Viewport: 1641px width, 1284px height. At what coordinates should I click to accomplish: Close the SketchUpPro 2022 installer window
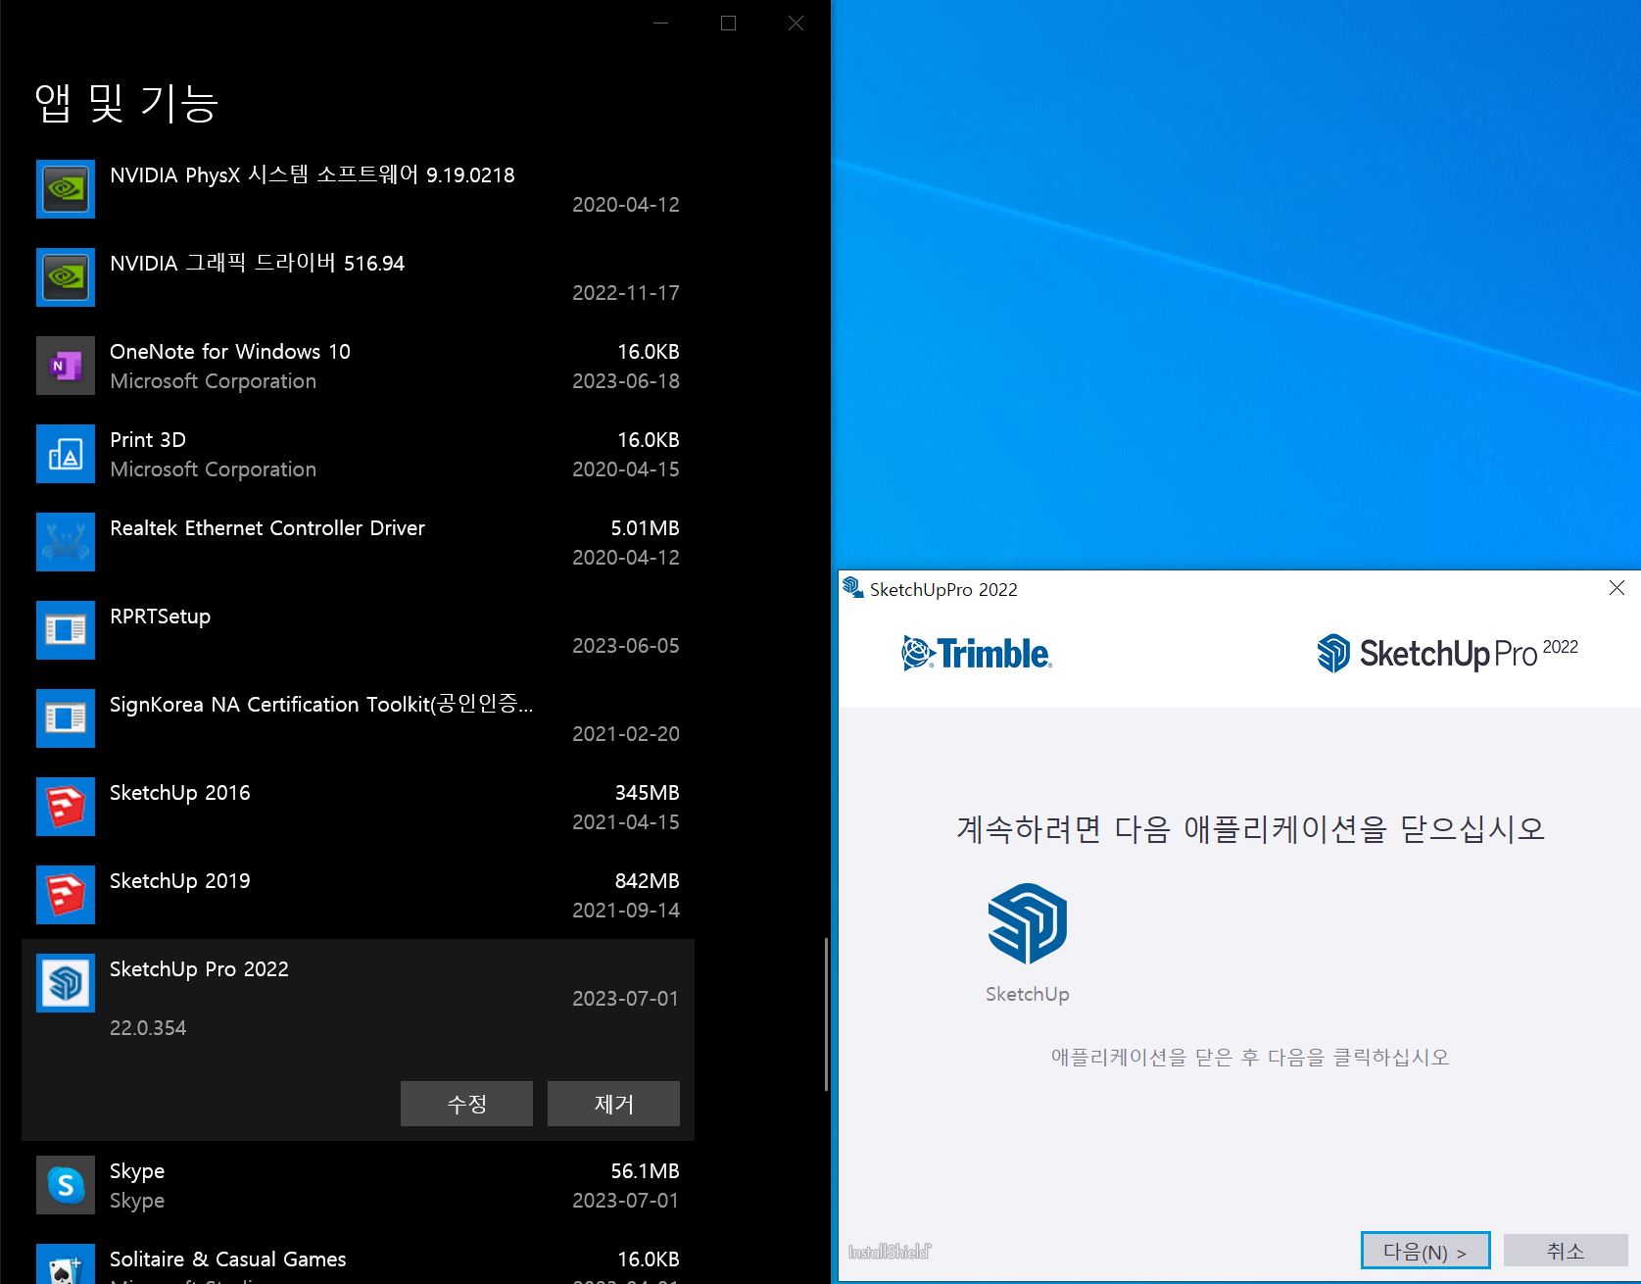[x=1617, y=588]
